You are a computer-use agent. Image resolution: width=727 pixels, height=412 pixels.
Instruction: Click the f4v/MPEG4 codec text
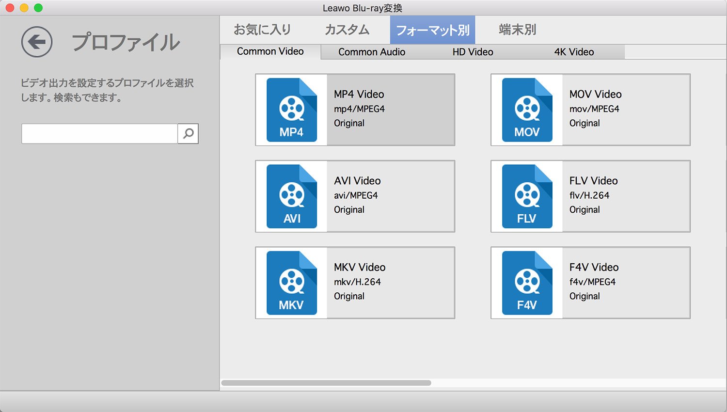[592, 282]
